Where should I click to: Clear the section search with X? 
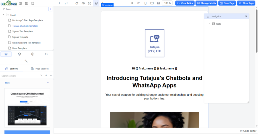pos(41,75)
